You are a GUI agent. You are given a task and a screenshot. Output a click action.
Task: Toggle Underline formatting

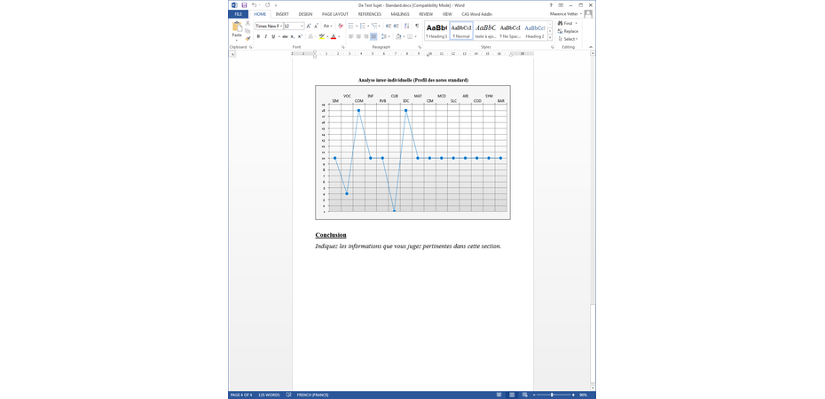(273, 36)
